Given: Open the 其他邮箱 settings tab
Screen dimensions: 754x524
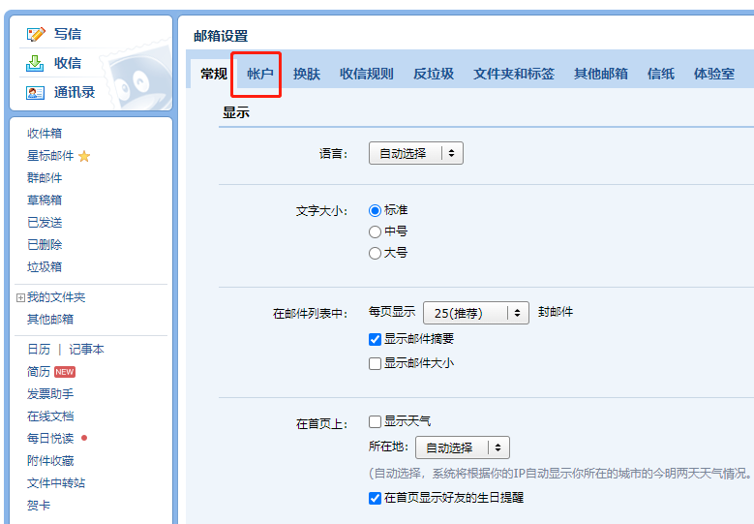Looking at the screenshot, I should pyautogui.click(x=601, y=74).
